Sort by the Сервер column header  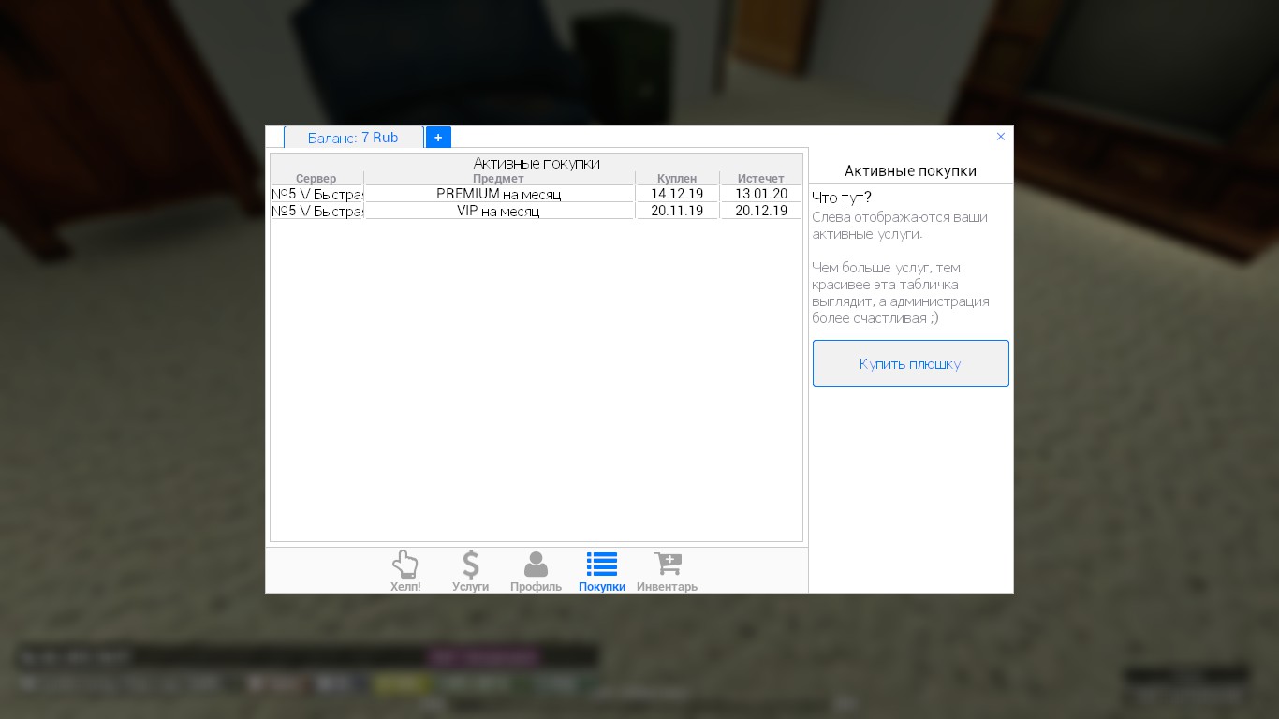316,179
